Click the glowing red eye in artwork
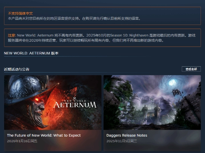Image resolution: width=205 pixels, height=153 pixels. pos(37,100)
